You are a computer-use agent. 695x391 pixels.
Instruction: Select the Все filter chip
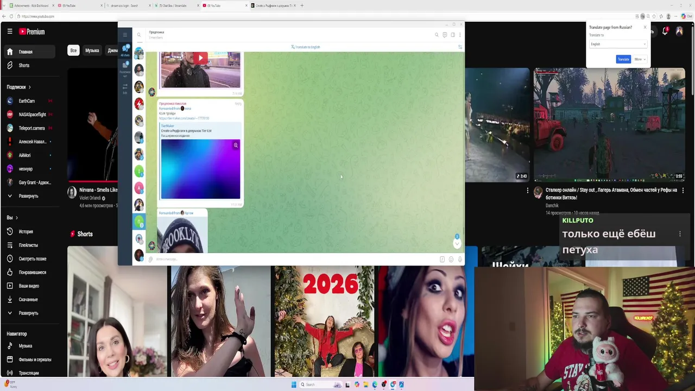(x=73, y=51)
